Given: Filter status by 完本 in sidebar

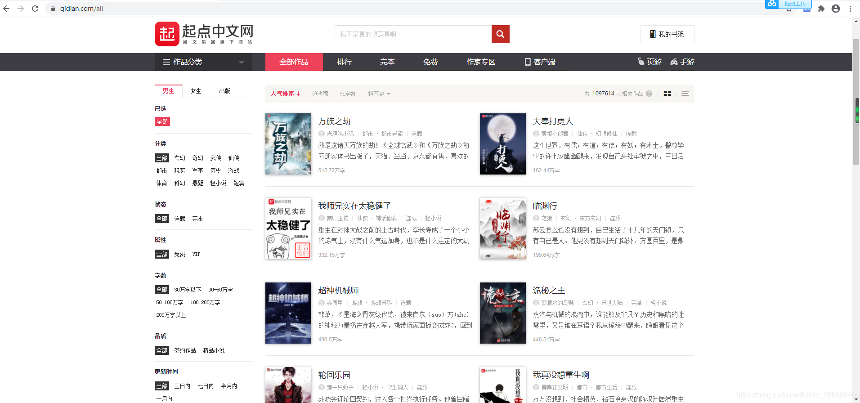Looking at the screenshot, I should click(197, 219).
